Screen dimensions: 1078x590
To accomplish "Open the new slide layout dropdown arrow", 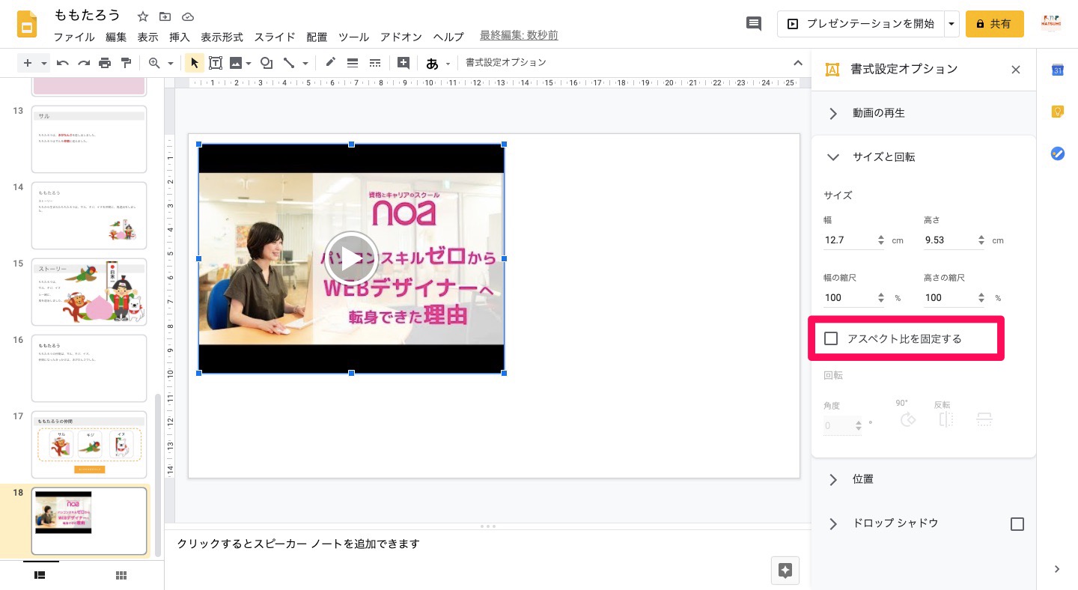I will pos(44,63).
